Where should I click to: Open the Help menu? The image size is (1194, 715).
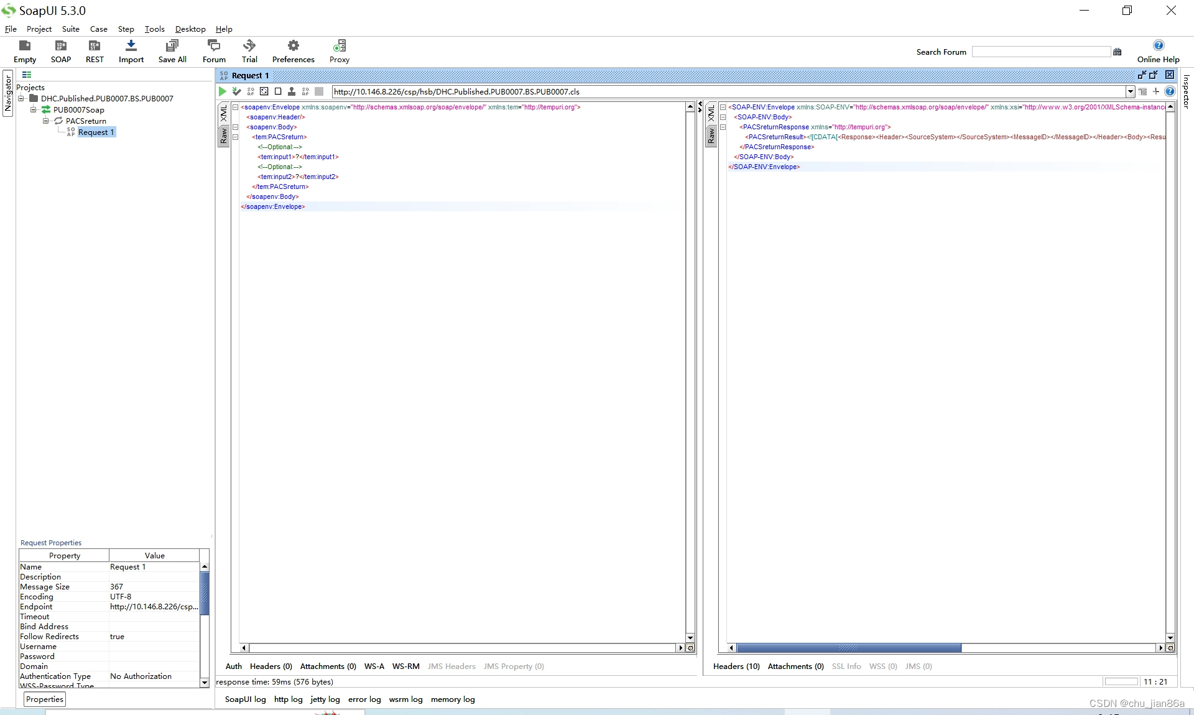click(x=223, y=29)
